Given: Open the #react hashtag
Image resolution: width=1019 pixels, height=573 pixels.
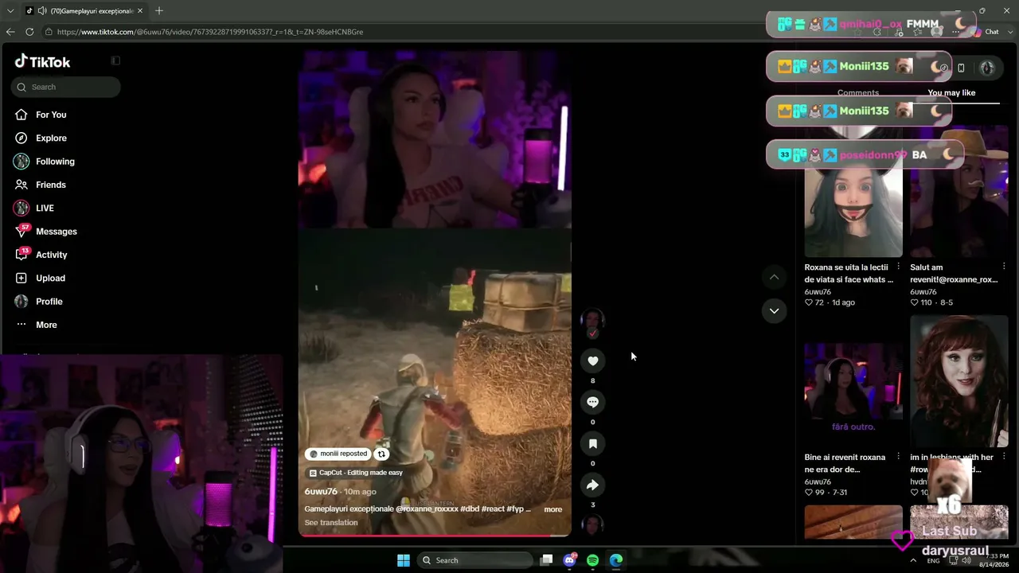Looking at the screenshot, I should coord(494,509).
